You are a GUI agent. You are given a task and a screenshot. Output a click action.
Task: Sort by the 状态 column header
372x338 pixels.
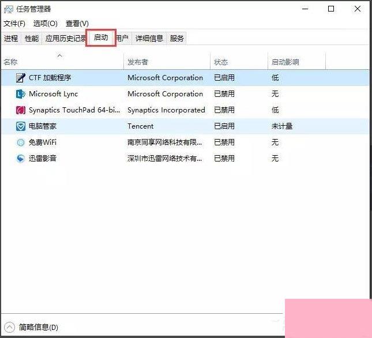pos(239,62)
